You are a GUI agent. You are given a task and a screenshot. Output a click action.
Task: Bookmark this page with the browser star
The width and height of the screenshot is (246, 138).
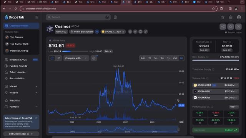[x=213, y=8]
